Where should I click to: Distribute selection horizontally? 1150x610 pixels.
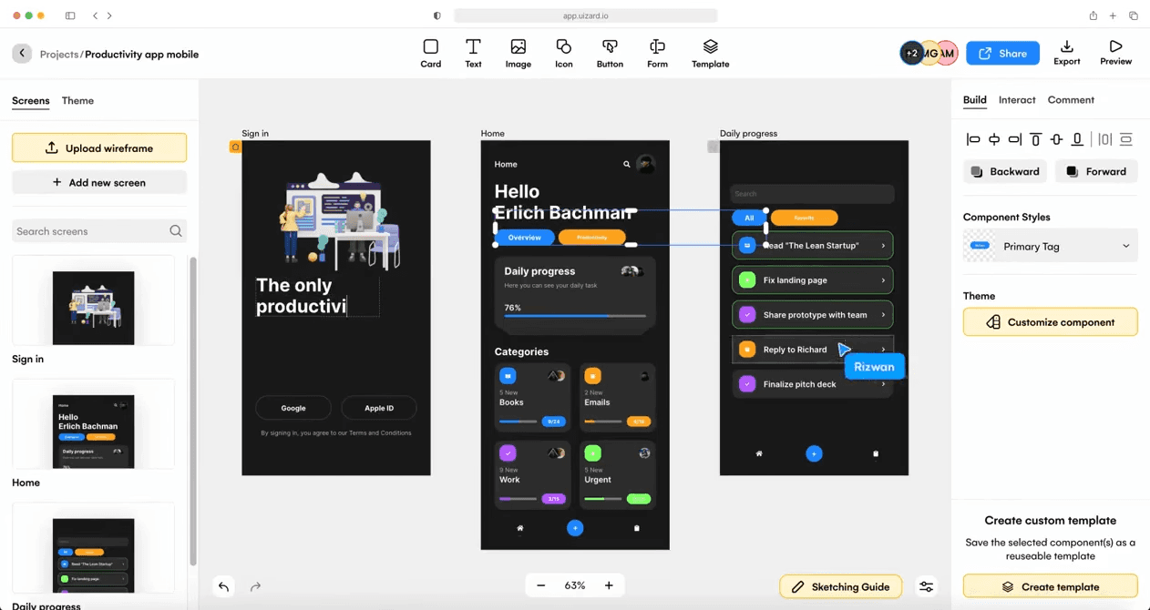click(x=1104, y=139)
